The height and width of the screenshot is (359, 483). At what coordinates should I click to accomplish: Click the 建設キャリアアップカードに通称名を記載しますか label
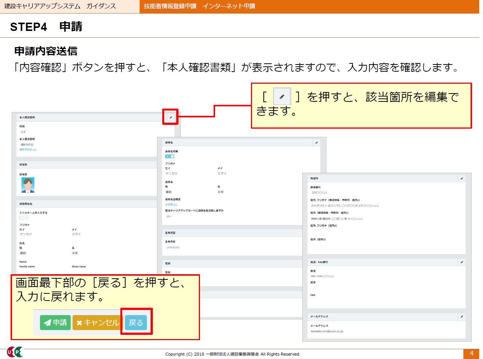pos(194,210)
